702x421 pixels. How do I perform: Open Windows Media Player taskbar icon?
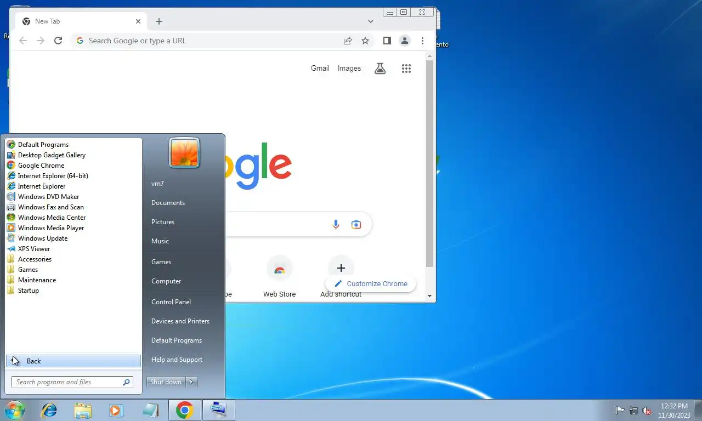116,410
